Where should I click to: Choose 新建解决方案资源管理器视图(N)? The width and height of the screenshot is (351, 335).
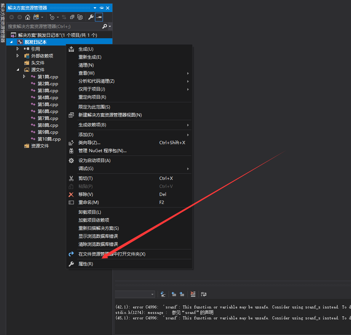[129, 115]
